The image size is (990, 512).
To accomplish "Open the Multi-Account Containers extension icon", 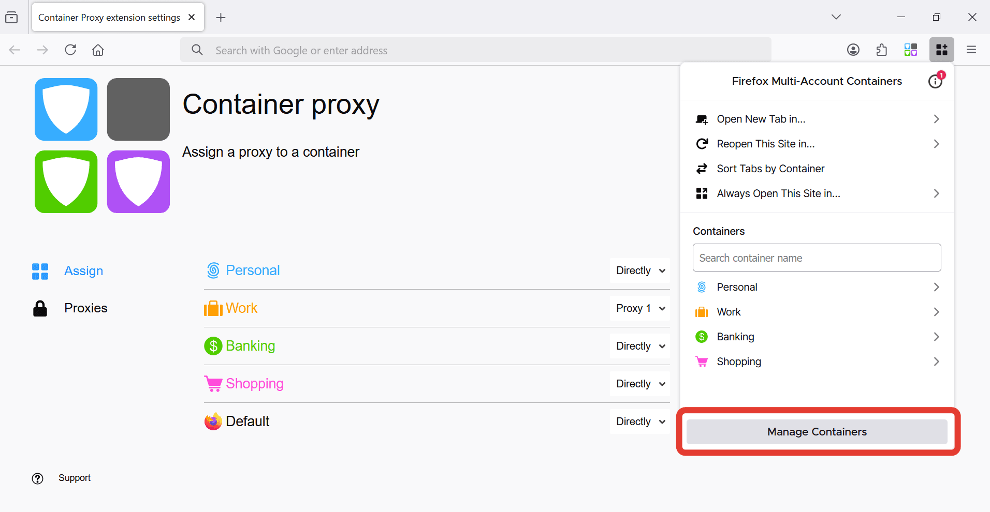I will point(942,50).
